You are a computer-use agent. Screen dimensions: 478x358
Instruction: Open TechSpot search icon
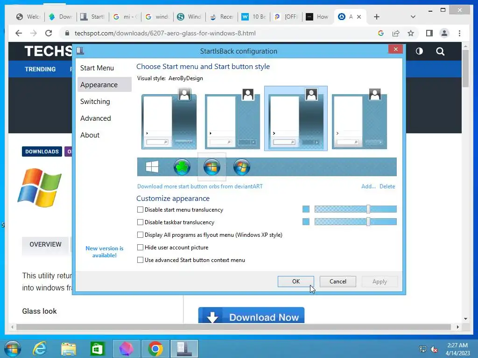440,51
